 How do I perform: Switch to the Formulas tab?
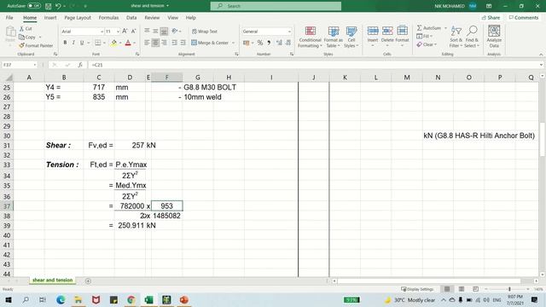(108, 17)
